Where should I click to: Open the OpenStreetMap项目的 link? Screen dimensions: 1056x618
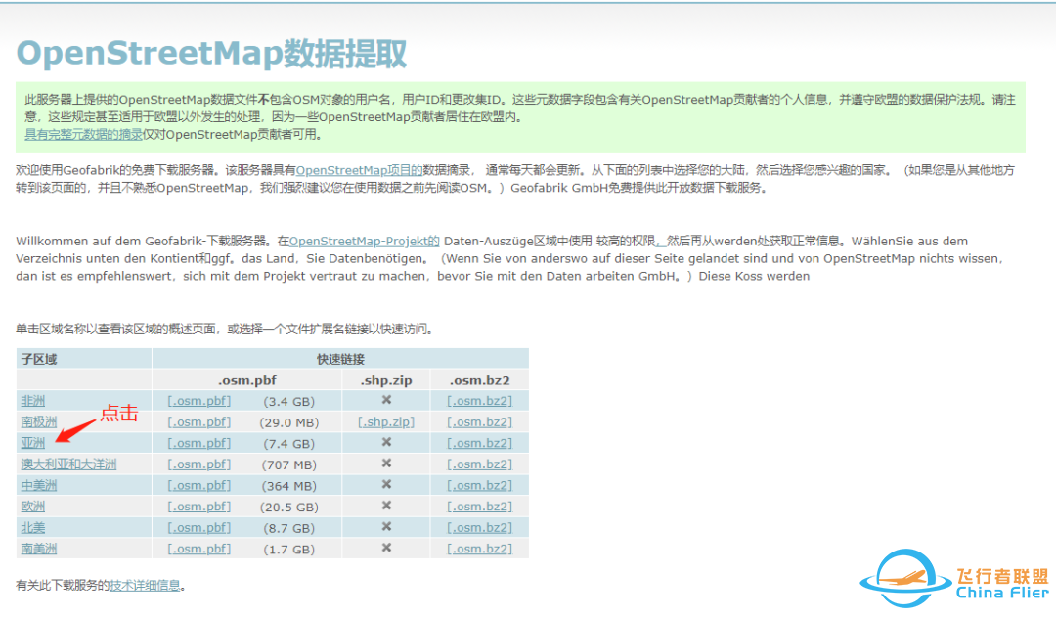tap(359, 170)
